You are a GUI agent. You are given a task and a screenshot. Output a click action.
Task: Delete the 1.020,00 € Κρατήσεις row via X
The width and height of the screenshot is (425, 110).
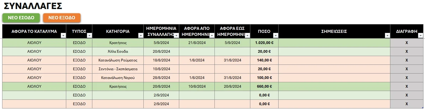[406, 43]
